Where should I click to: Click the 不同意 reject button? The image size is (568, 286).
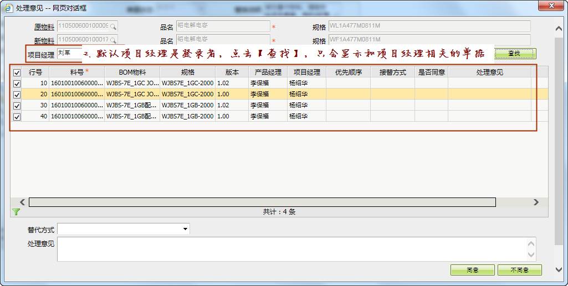click(x=519, y=270)
